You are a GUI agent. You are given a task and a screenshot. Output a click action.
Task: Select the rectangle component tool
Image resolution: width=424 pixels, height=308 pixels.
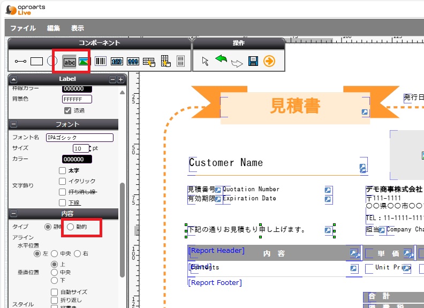pos(36,61)
